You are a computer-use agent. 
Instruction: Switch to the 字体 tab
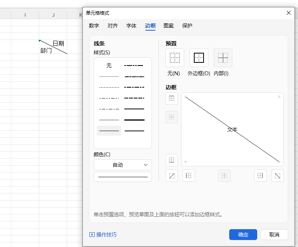pyautogui.click(x=131, y=26)
